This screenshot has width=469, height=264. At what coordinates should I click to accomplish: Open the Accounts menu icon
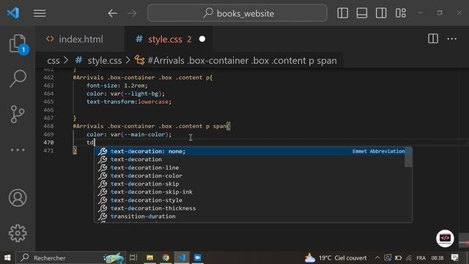(x=18, y=198)
